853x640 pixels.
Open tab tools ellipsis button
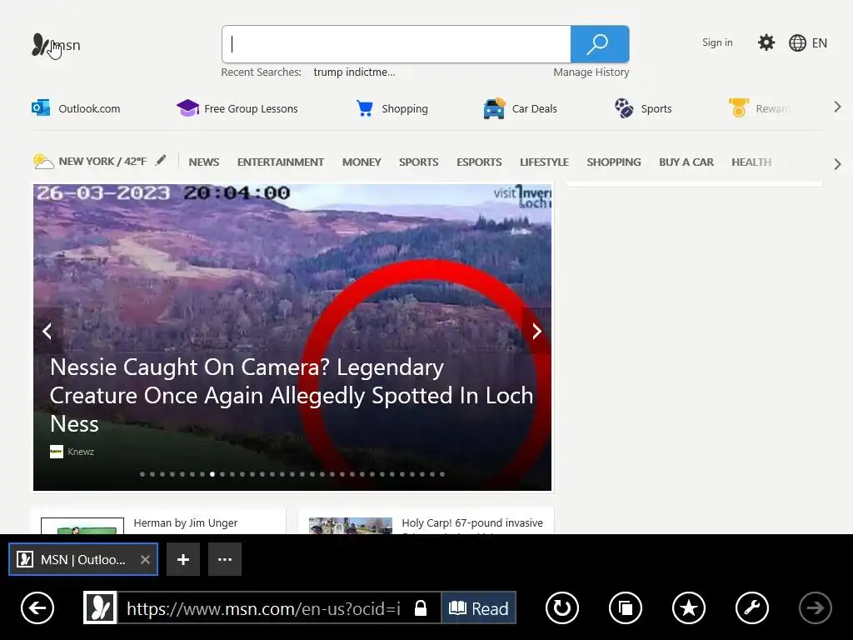pyautogui.click(x=225, y=559)
